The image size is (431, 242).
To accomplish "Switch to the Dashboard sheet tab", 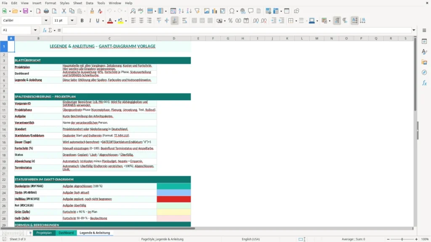I will coord(66,233).
